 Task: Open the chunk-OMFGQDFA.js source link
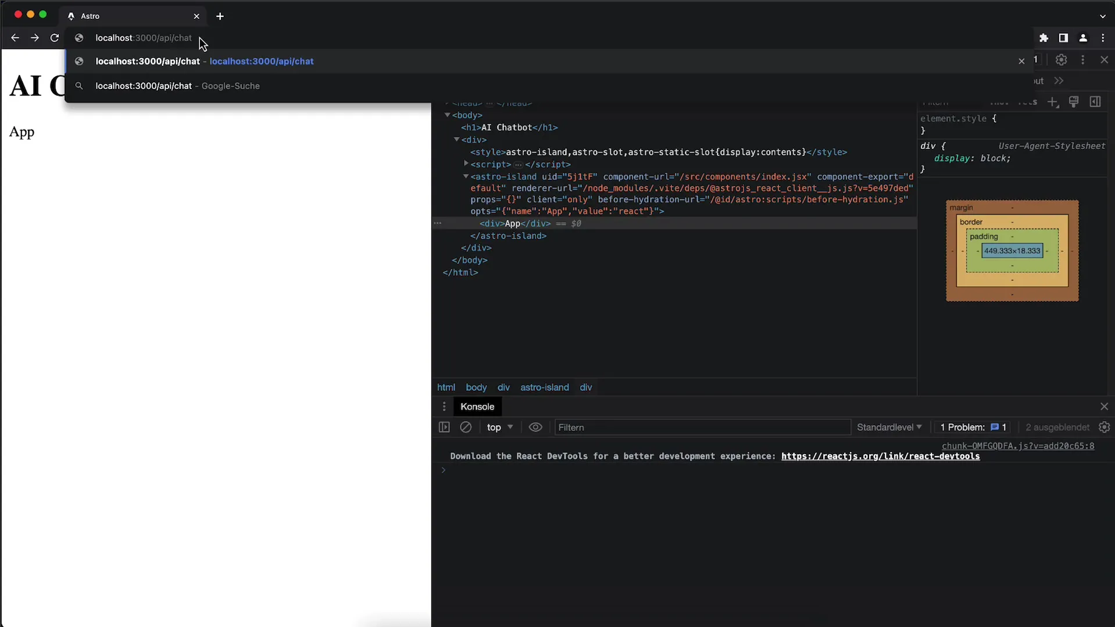pos(1018,446)
